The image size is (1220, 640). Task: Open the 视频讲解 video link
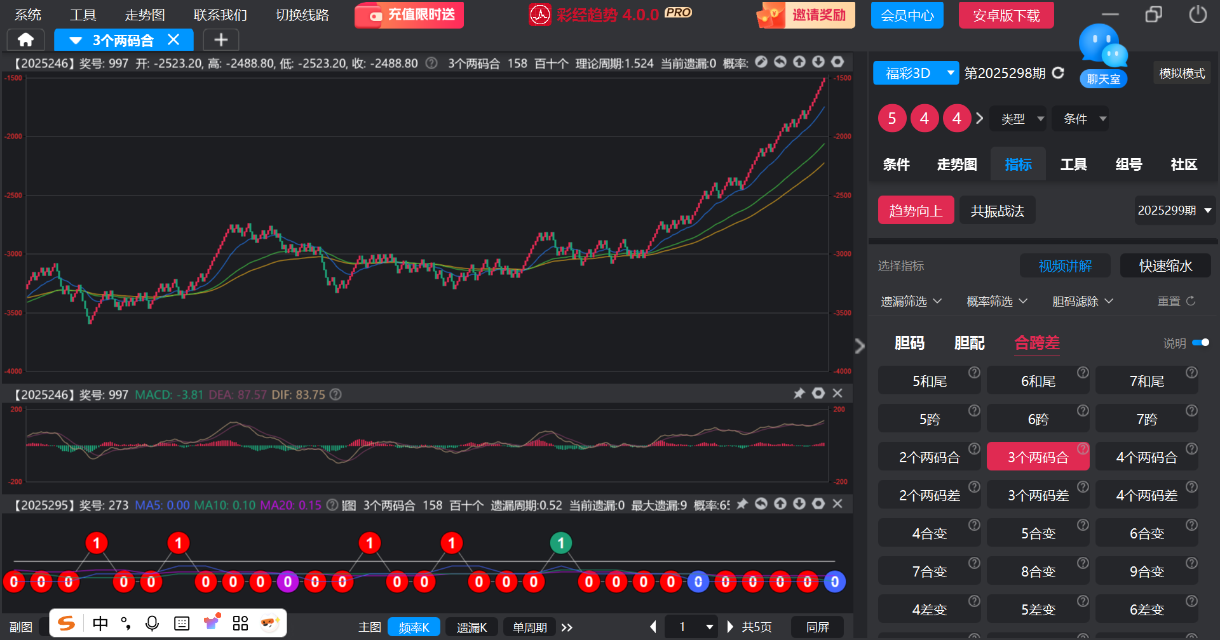[1065, 266]
